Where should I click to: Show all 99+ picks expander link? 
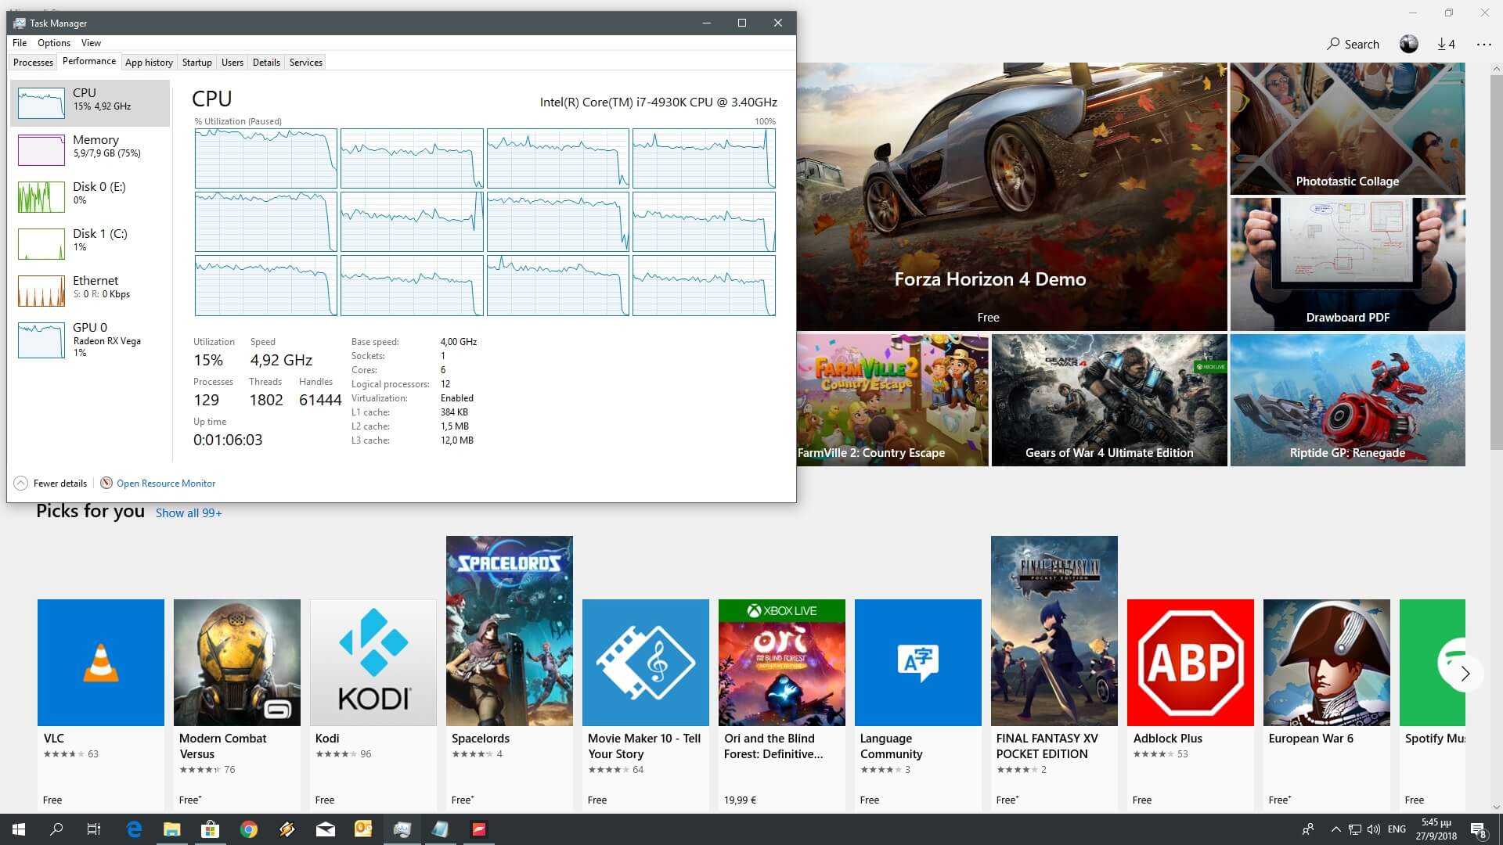[x=187, y=512]
